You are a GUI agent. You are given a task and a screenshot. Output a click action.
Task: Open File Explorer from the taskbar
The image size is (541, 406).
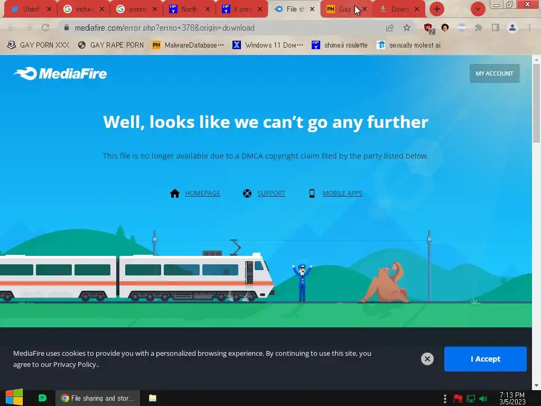click(153, 398)
